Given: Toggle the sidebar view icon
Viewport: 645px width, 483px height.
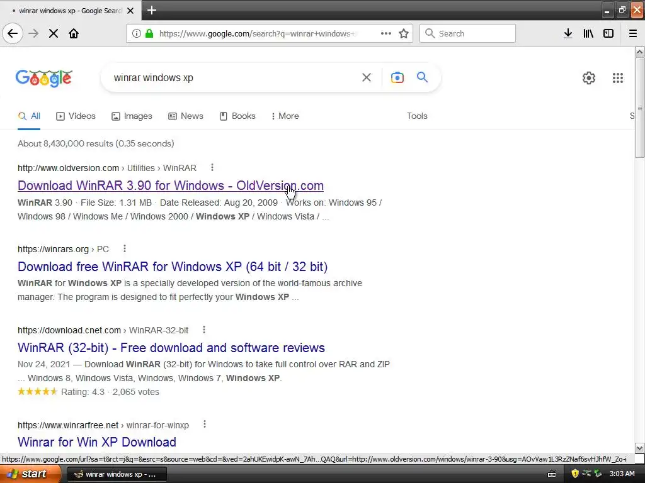Looking at the screenshot, I should (x=608, y=33).
